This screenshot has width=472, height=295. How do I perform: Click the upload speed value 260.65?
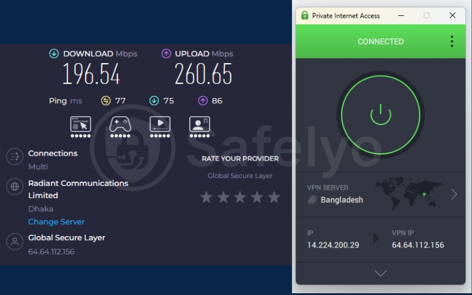click(x=204, y=74)
